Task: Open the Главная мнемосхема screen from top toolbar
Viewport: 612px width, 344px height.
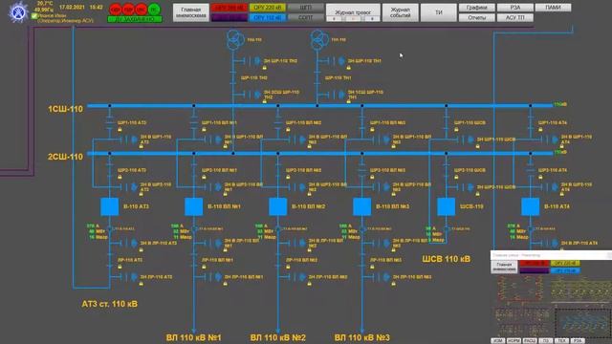Action: [191, 12]
